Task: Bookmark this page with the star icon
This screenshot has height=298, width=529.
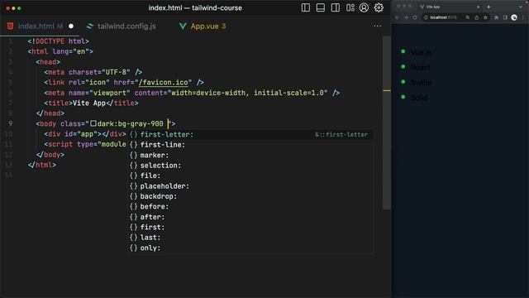Action: point(485,17)
